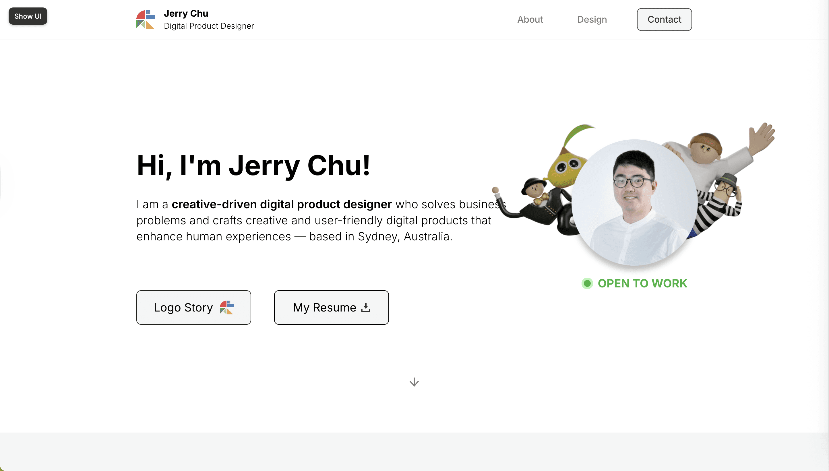Click the Hi, I'm Jerry Chu heading
Screen dimensions: 829x471
tap(253, 166)
